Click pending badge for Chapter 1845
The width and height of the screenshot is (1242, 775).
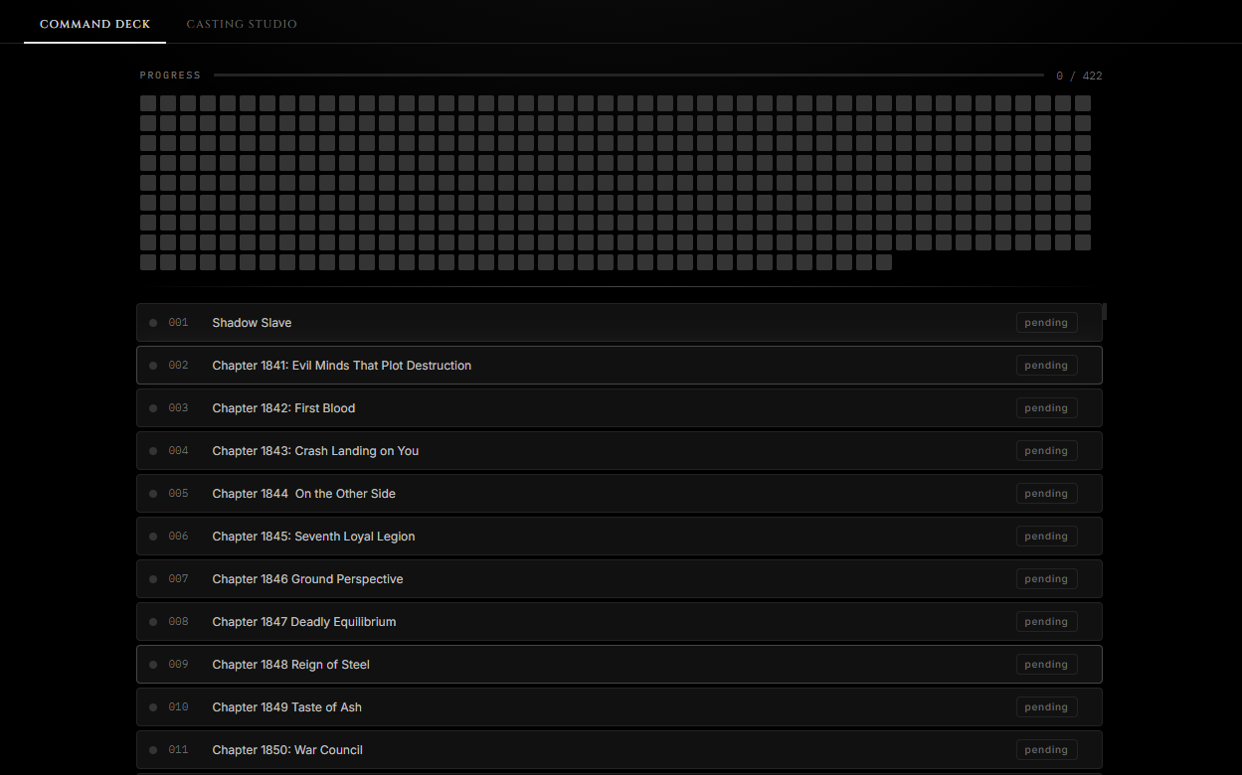[1046, 537]
